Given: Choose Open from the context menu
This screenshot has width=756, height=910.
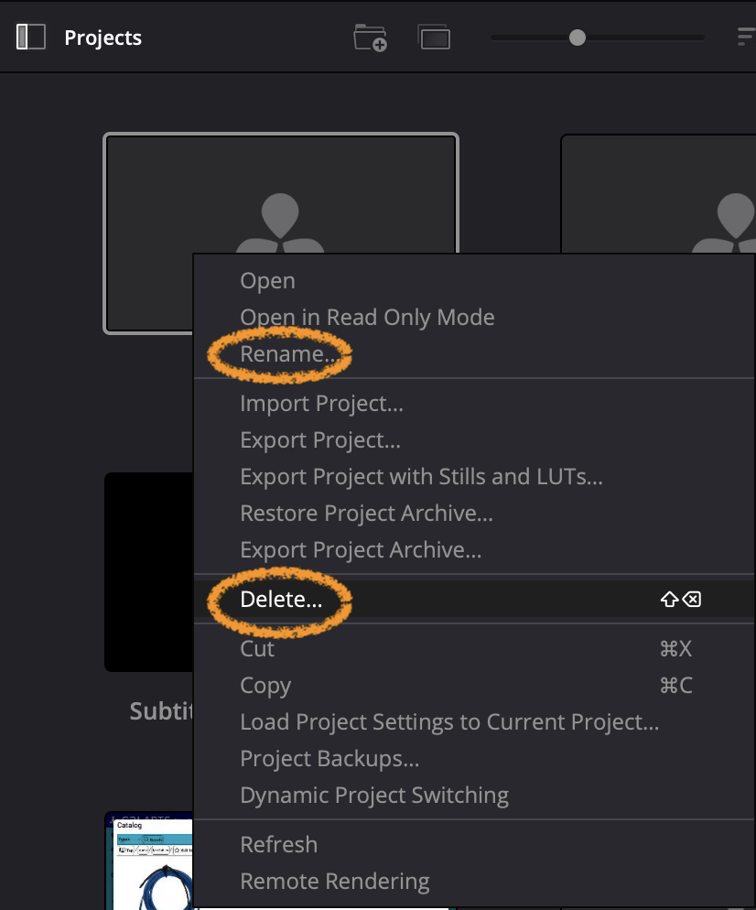Looking at the screenshot, I should [267, 281].
